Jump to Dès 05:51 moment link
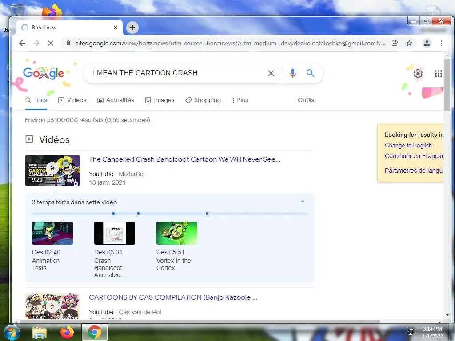 pyautogui.click(x=170, y=252)
